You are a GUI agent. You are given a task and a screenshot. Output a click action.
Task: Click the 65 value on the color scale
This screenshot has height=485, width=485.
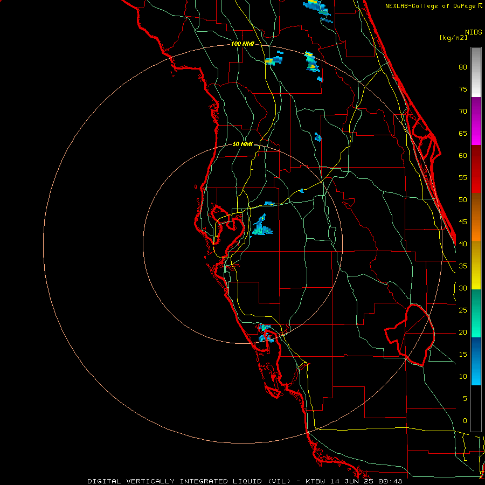pyautogui.click(x=463, y=133)
